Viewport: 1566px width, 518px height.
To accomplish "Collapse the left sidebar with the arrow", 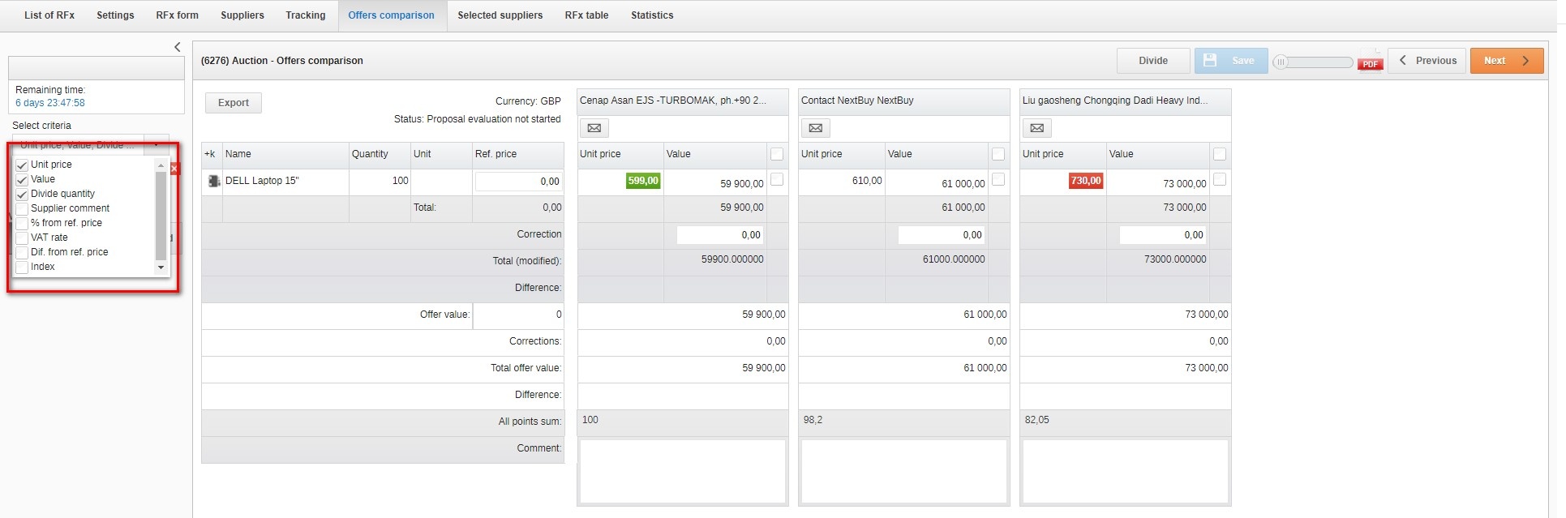I will tap(178, 47).
